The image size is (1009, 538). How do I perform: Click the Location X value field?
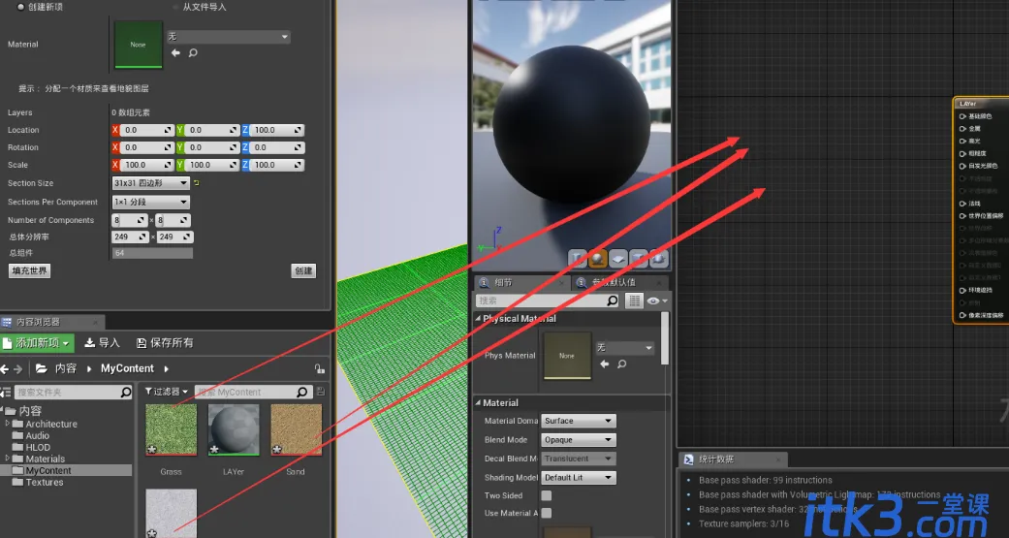(x=146, y=130)
